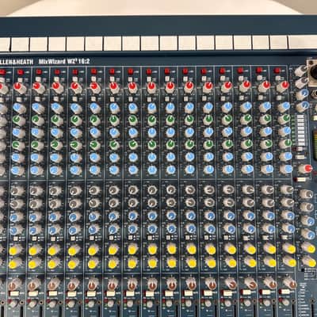Viewport: 317px width, 317px height.
Task: Turn channel 2 top blue HF EQ knob
Action: tap(19, 109)
